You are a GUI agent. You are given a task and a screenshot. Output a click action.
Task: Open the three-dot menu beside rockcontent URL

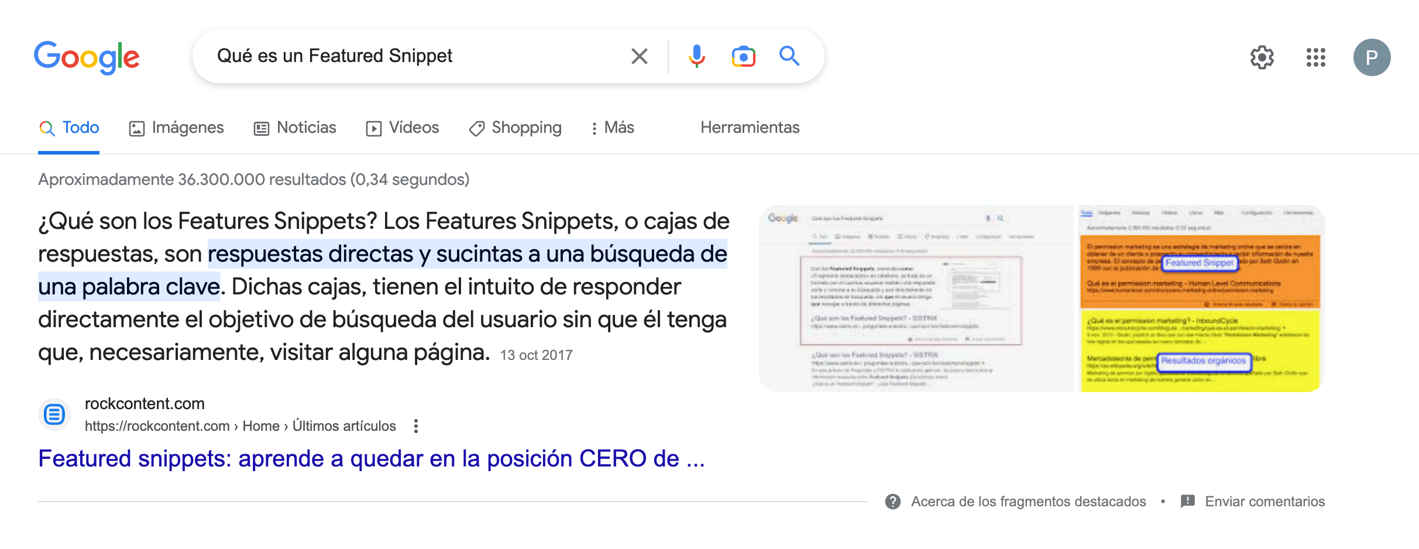416,426
